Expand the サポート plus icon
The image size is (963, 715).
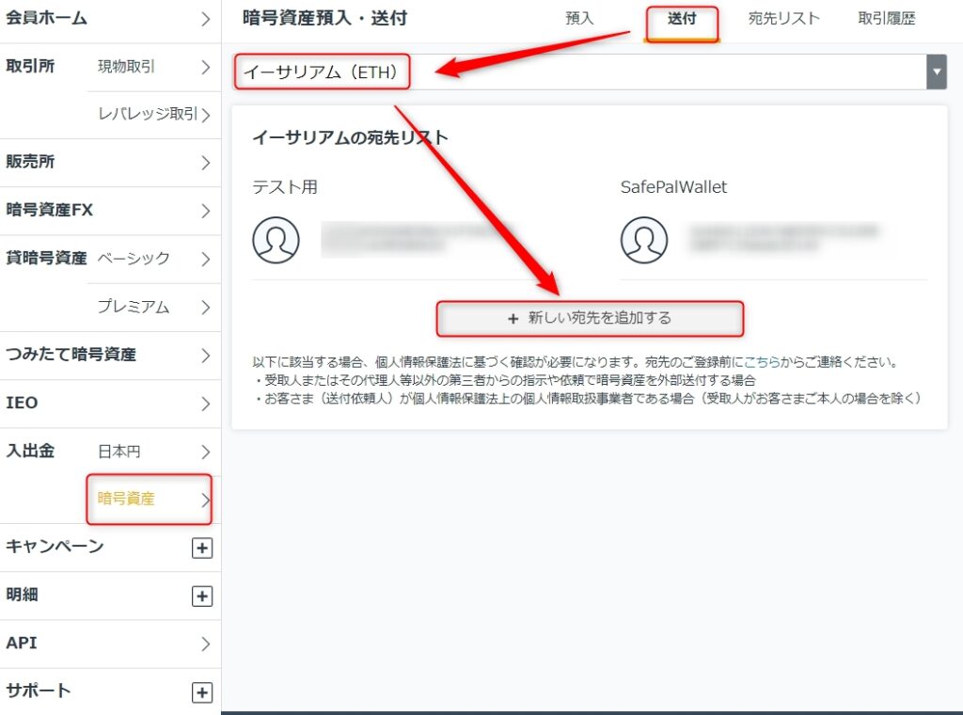[x=201, y=692]
